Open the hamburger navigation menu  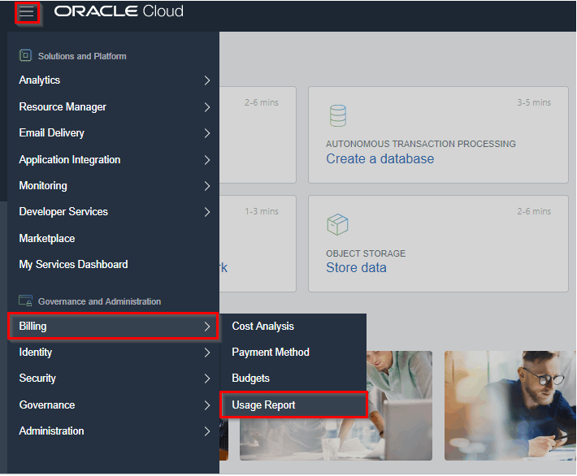point(27,12)
